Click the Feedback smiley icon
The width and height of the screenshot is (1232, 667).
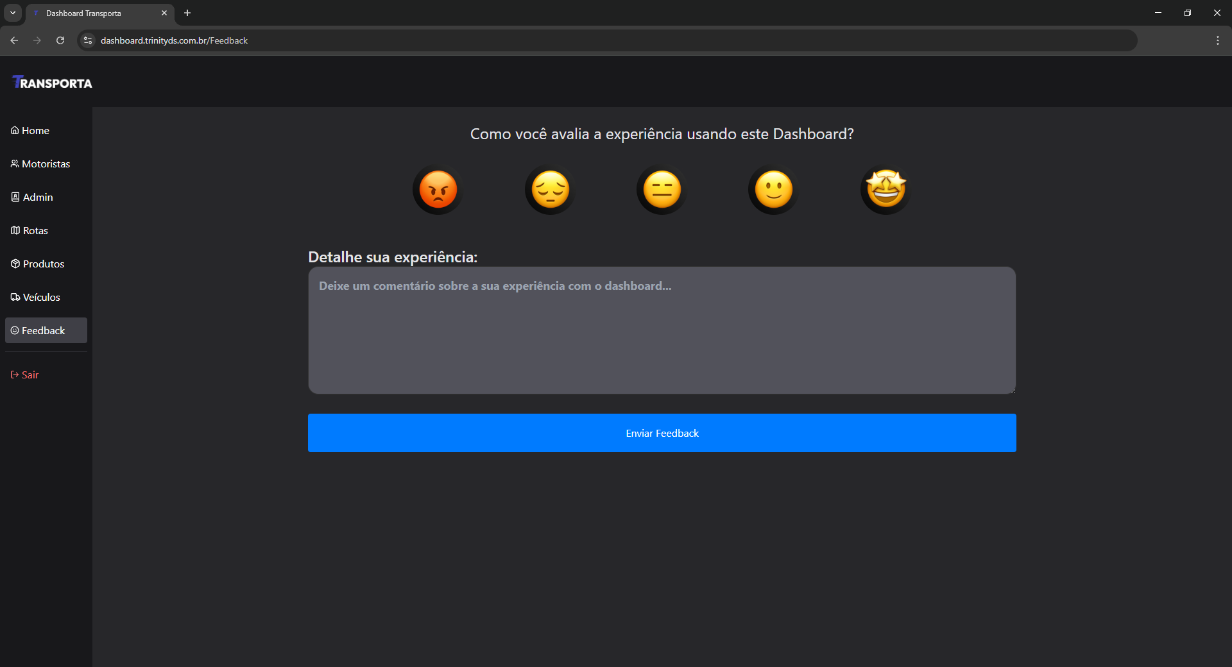click(15, 330)
